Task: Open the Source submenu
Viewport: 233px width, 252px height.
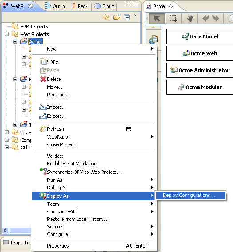Action: 94,227
